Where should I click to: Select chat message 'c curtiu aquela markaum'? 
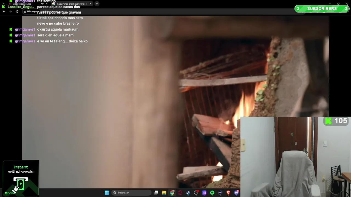pos(58,29)
